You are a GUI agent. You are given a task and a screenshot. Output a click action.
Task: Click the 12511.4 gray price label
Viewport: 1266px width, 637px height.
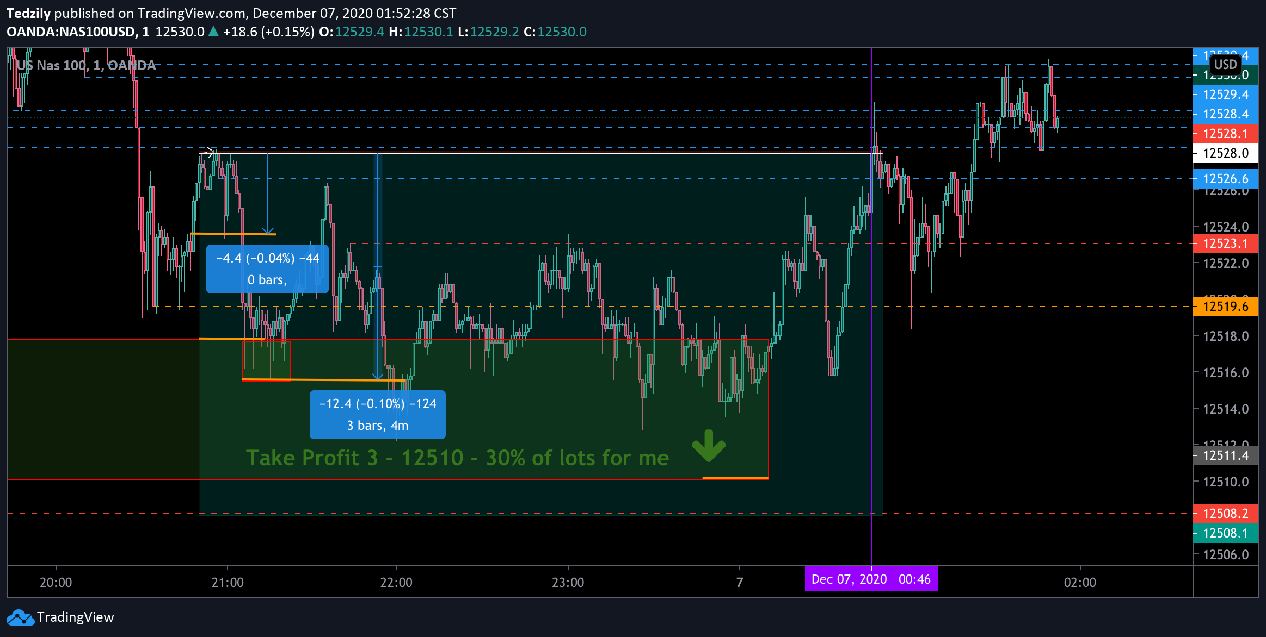point(1226,455)
